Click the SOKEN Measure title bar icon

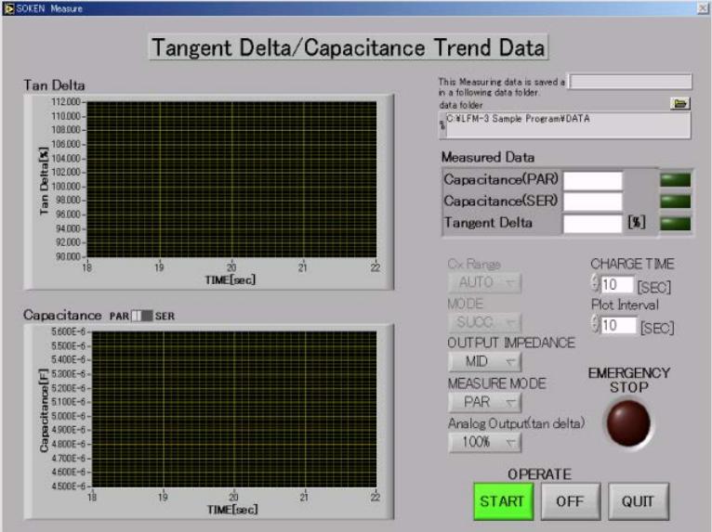(8, 7)
